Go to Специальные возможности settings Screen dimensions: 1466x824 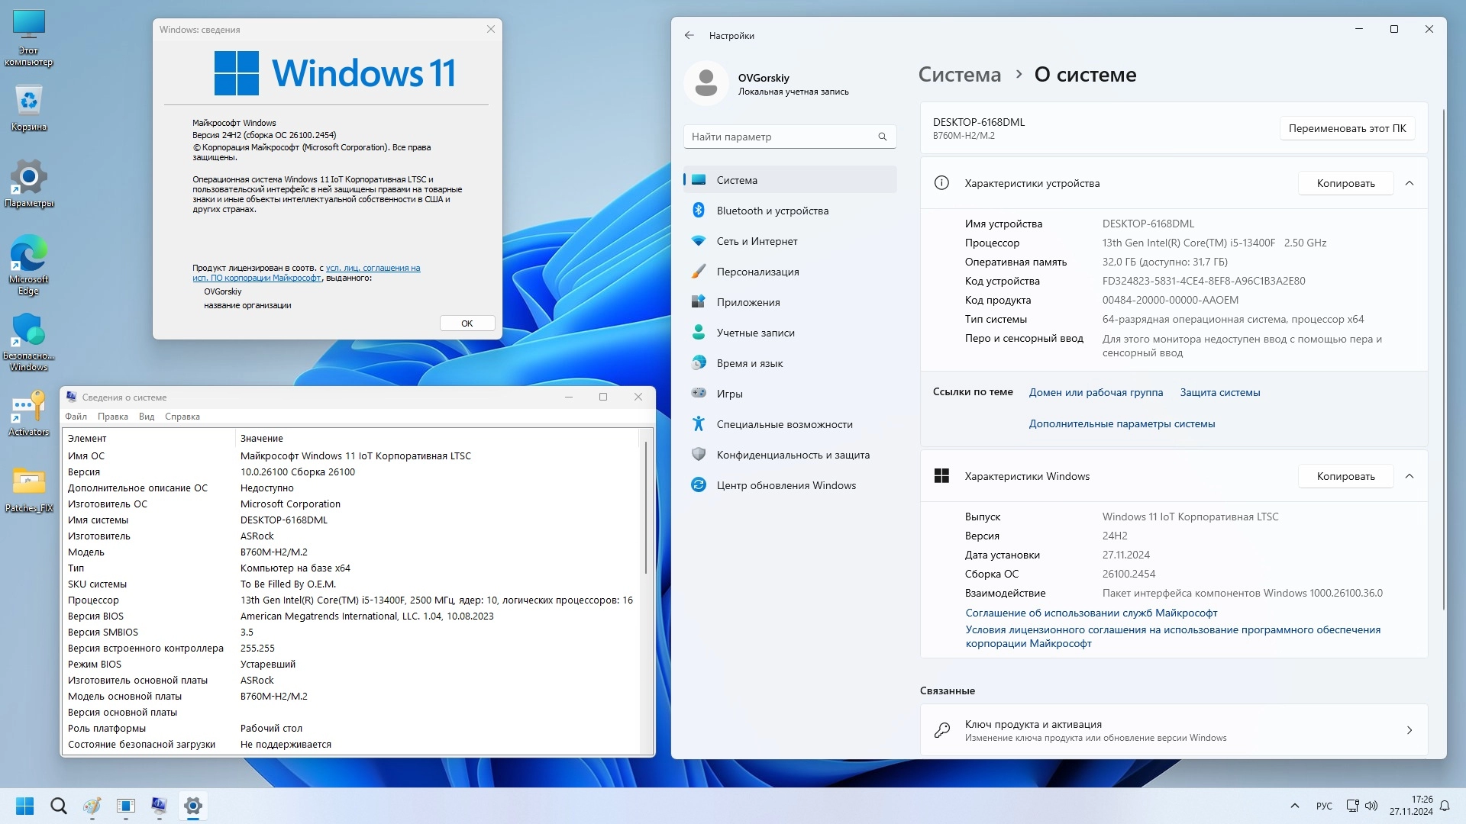click(x=784, y=424)
